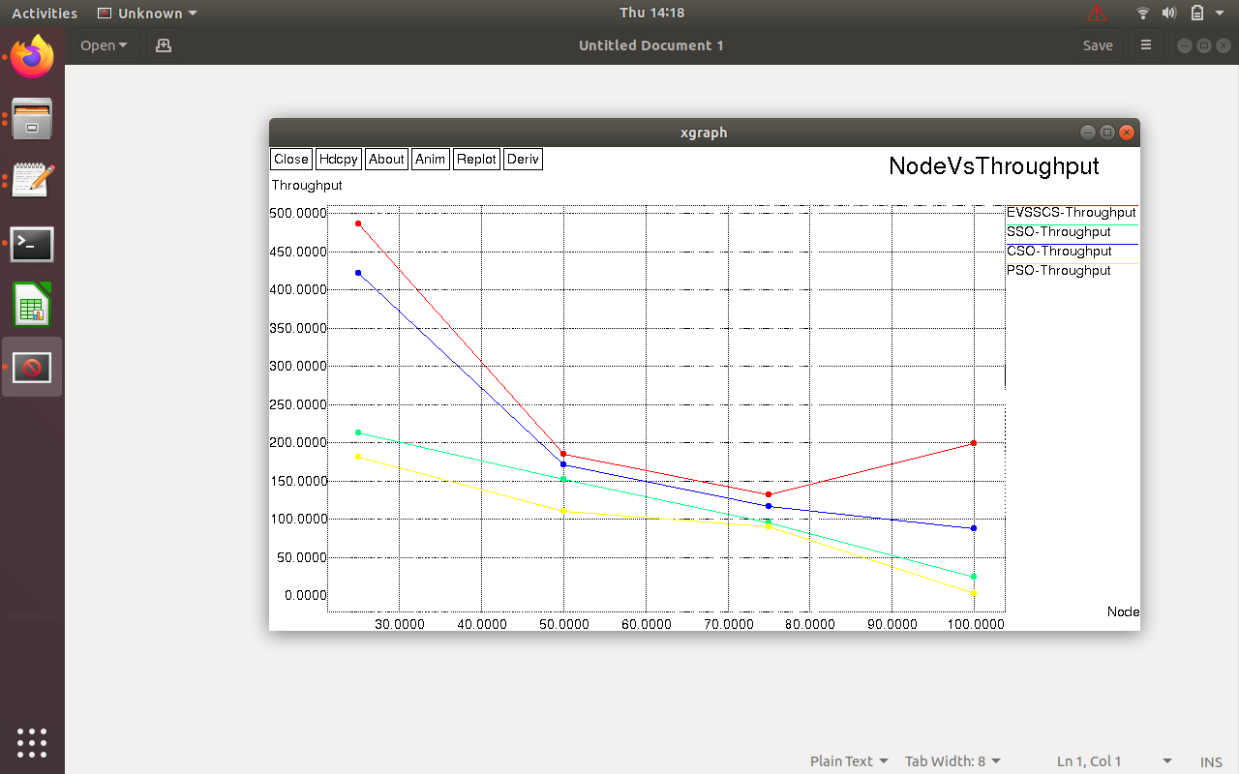
Task: Toggle the INS insert mode indicator
Action: tap(1211, 761)
